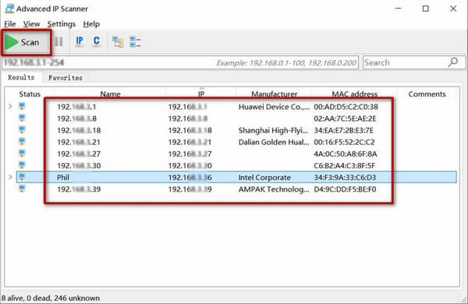Open the View menu
The width and height of the screenshot is (468, 304).
click(32, 24)
